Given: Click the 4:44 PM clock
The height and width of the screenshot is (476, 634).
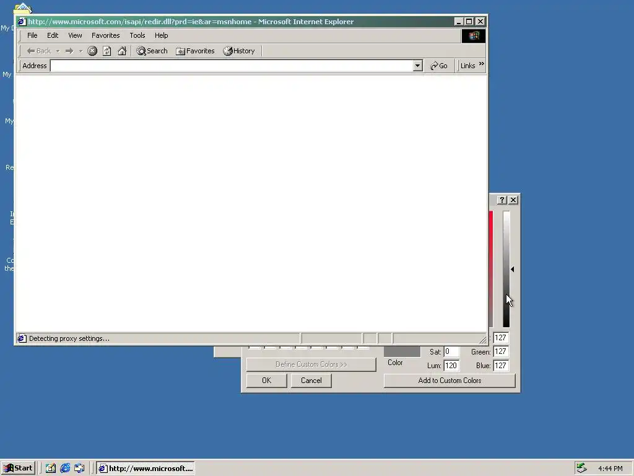Looking at the screenshot, I should pos(610,469).
